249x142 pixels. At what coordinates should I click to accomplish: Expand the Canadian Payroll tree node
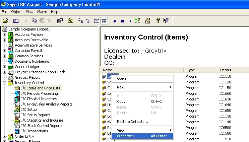click(4, 51)
